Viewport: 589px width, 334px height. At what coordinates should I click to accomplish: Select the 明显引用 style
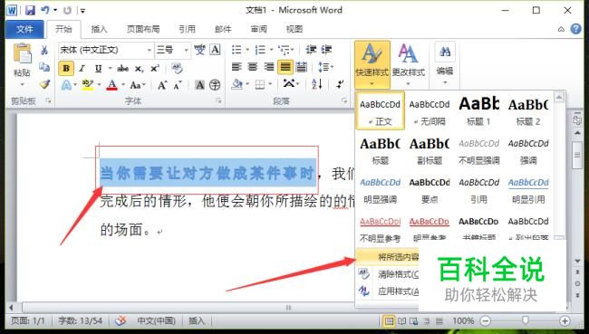click(528, 190)
